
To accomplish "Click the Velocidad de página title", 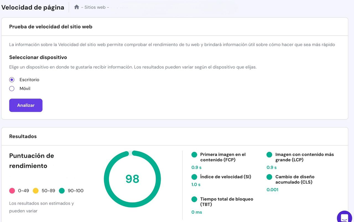I will [x=33, y=7].
